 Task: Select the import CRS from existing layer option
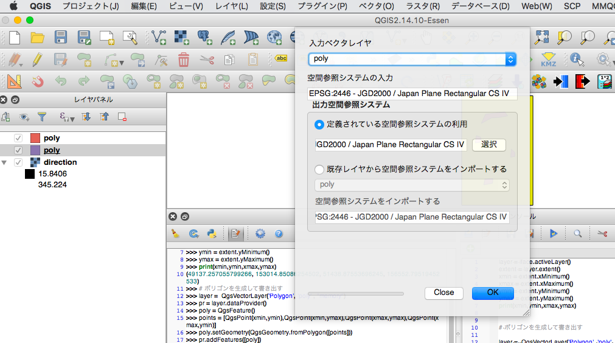click(x=319, y=169)
